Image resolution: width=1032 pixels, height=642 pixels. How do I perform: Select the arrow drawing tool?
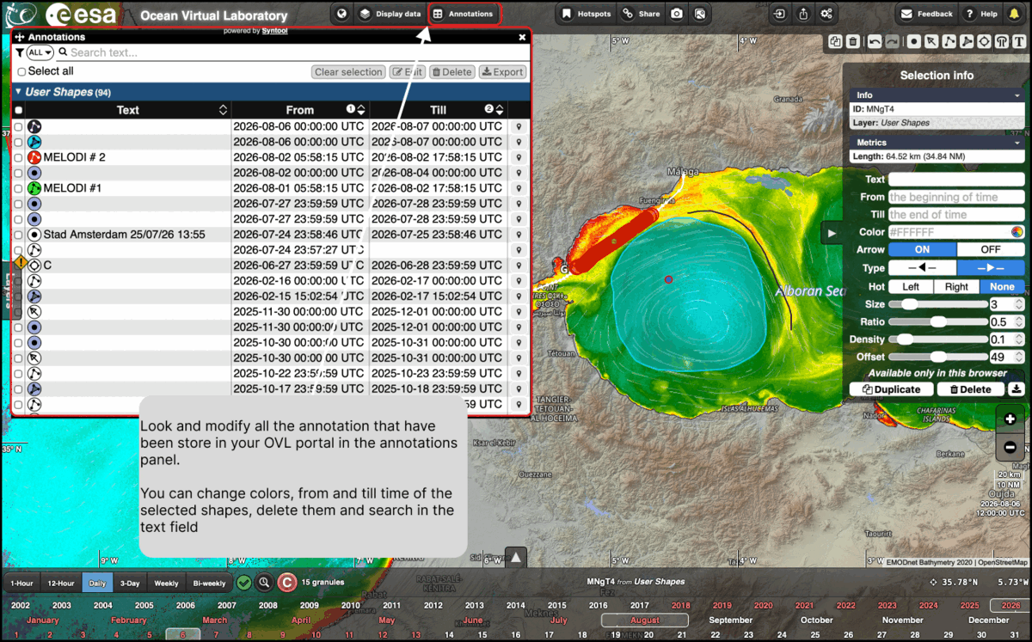(931, 41)
